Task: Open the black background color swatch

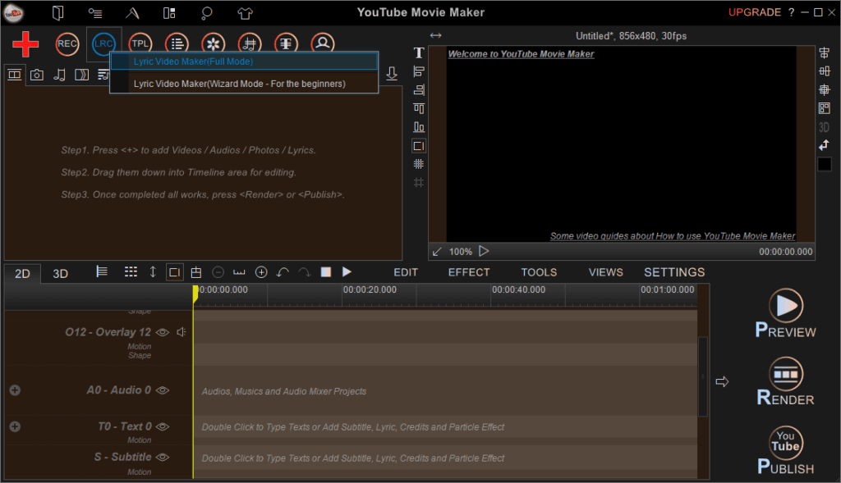Action: point(825,164)
